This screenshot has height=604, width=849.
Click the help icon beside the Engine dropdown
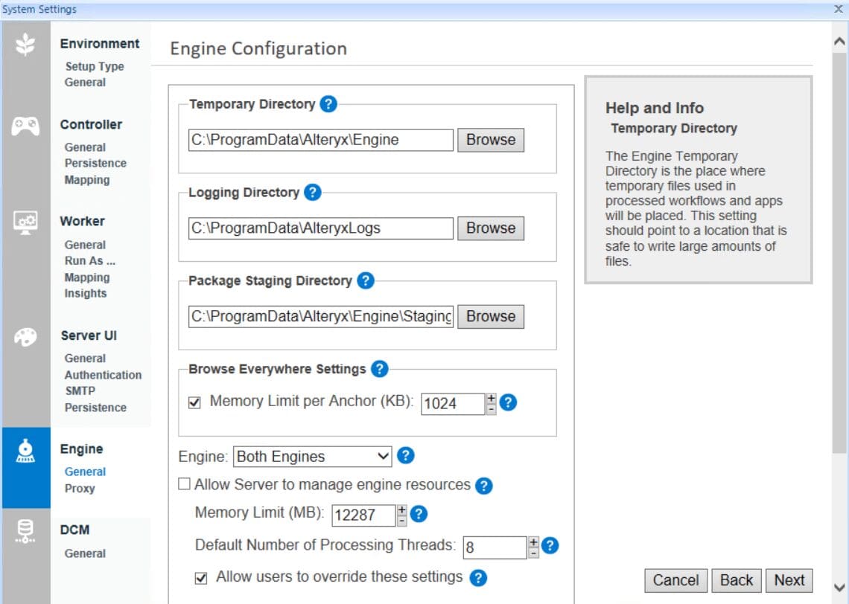pos(406,456)
